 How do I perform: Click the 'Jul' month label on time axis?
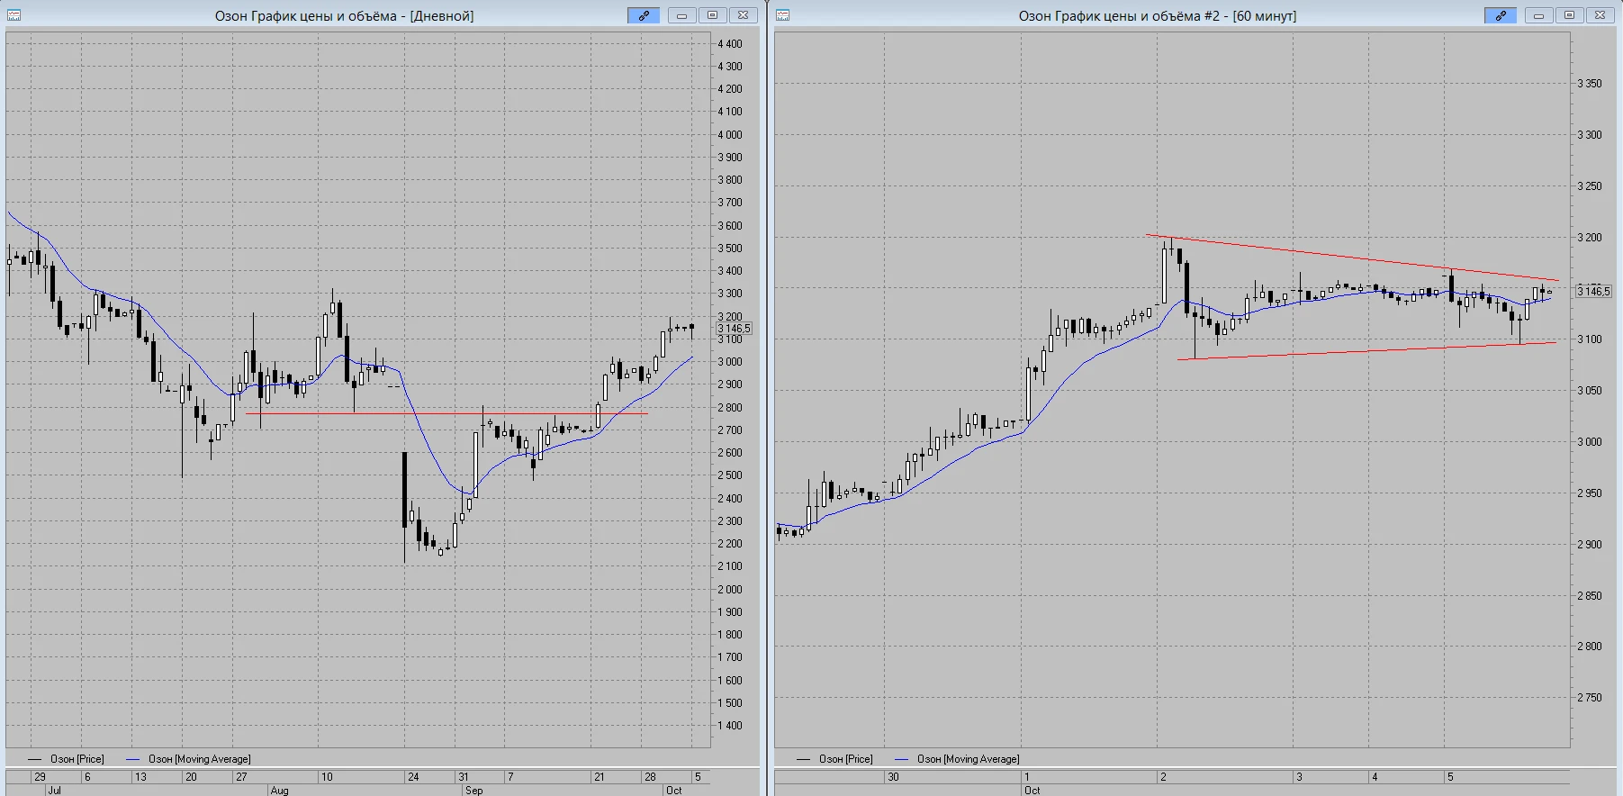(x=54, y=790)
